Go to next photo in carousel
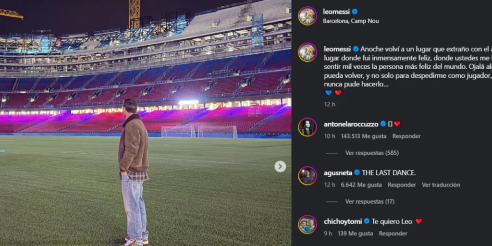 pyautogui.click(x=280, y=166)
